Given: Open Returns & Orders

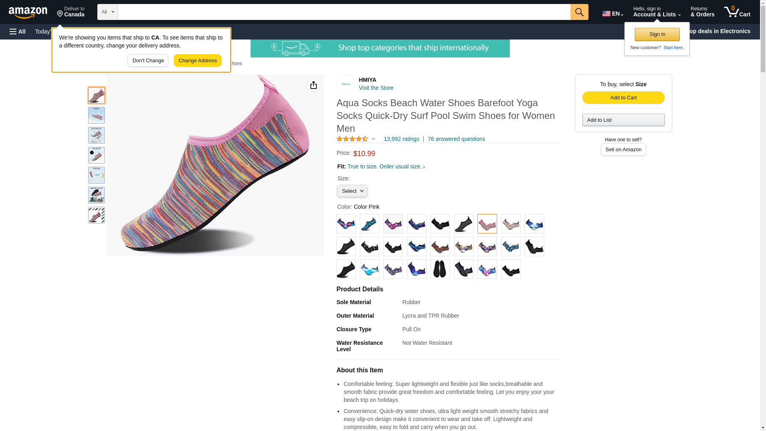Looking at the screenshot, I should (702, 12).
